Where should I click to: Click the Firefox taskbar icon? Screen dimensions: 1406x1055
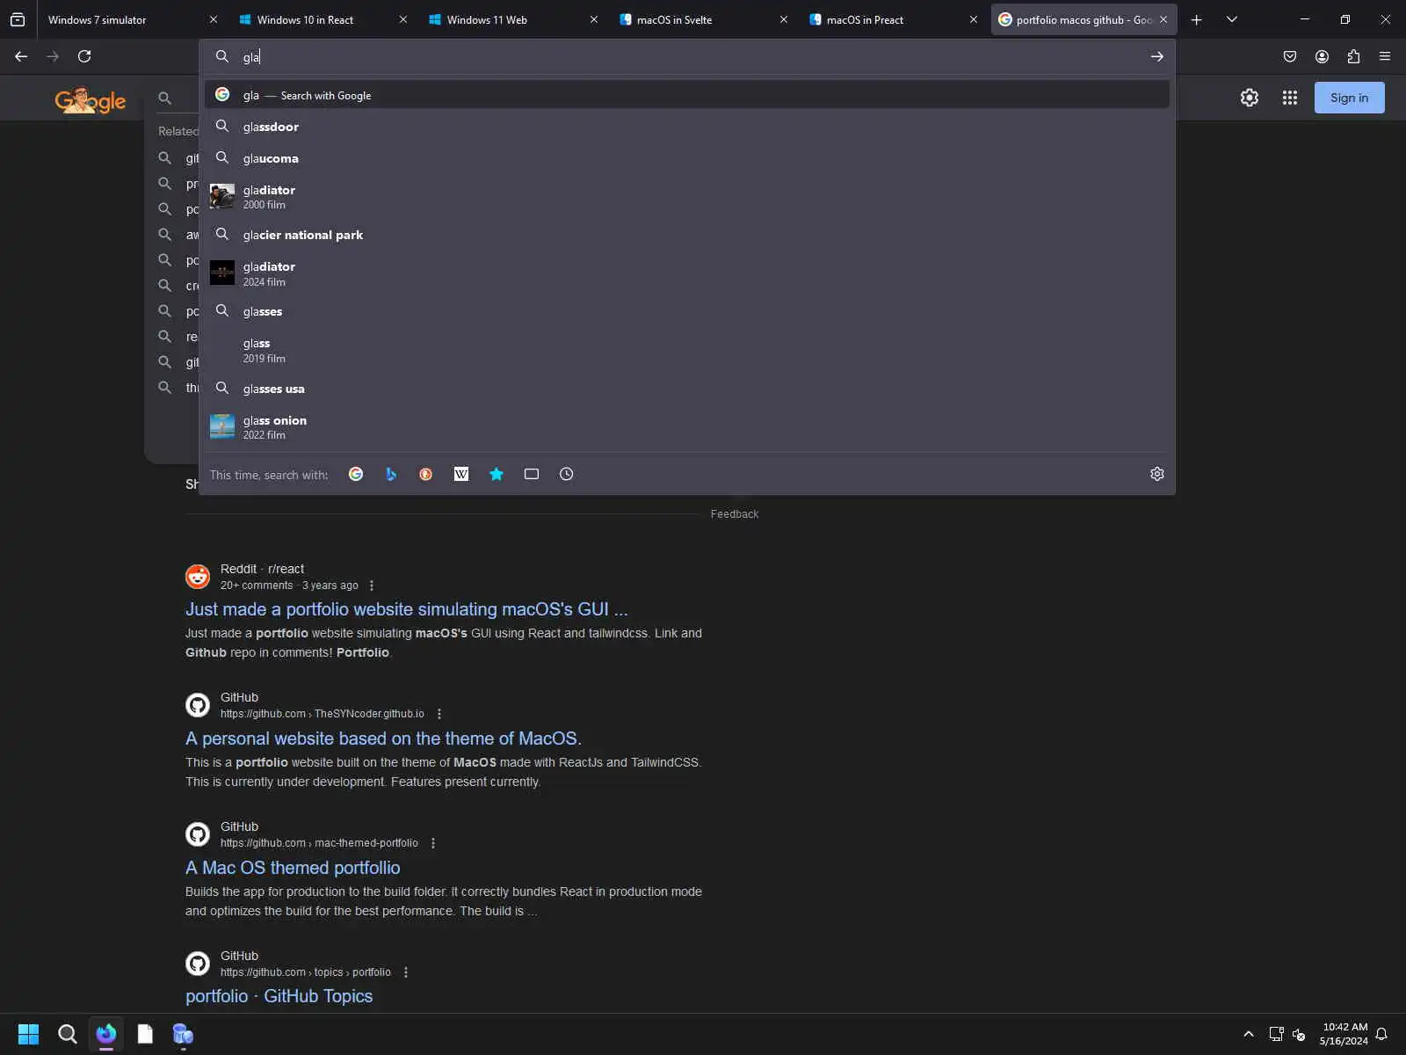tap(106, 1034)
